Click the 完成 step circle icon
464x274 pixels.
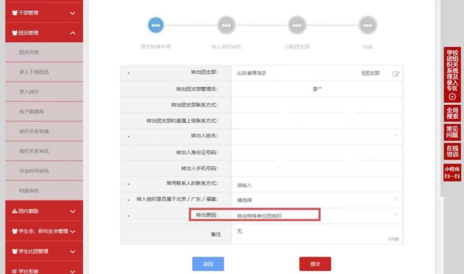click(368, 25)
